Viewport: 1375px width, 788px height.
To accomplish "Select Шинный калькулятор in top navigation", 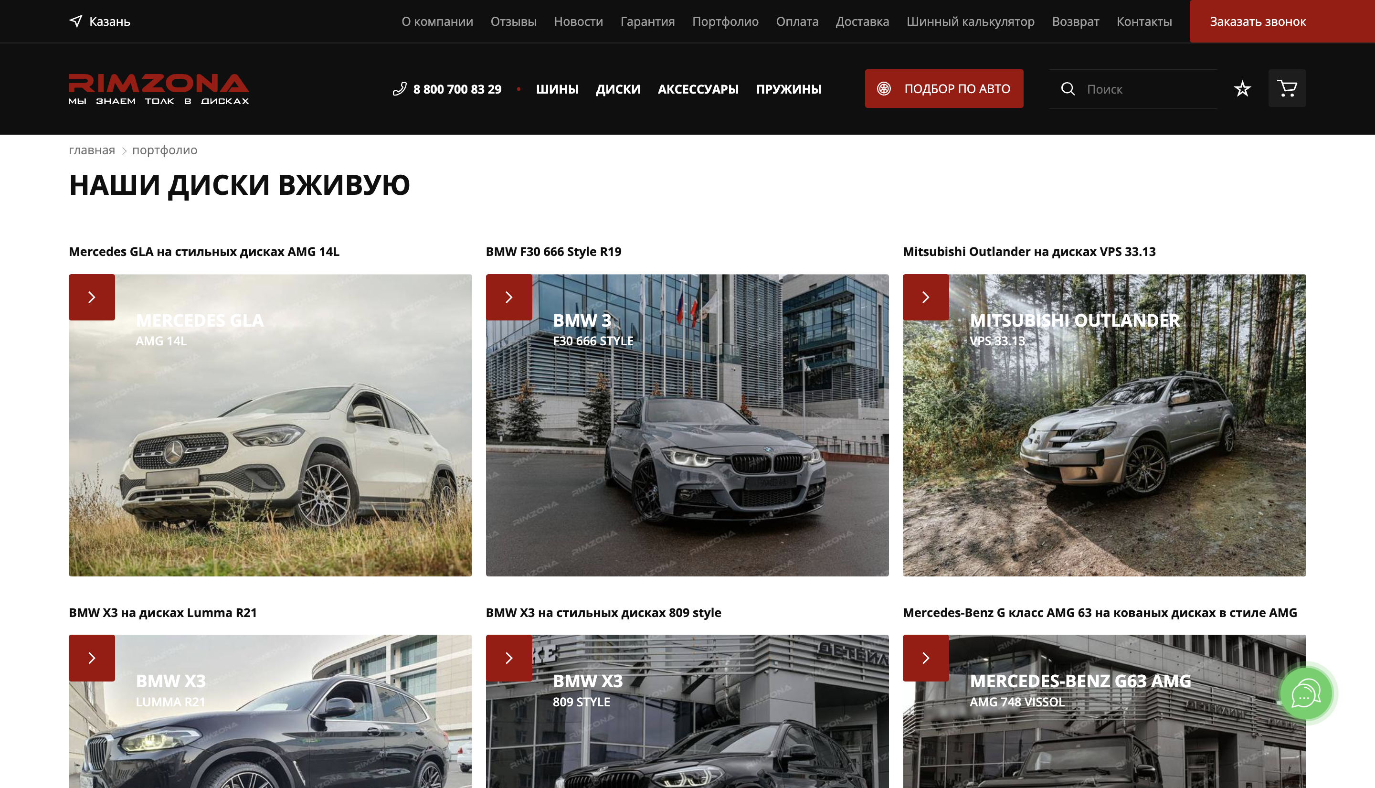I will tap(970, 21).
